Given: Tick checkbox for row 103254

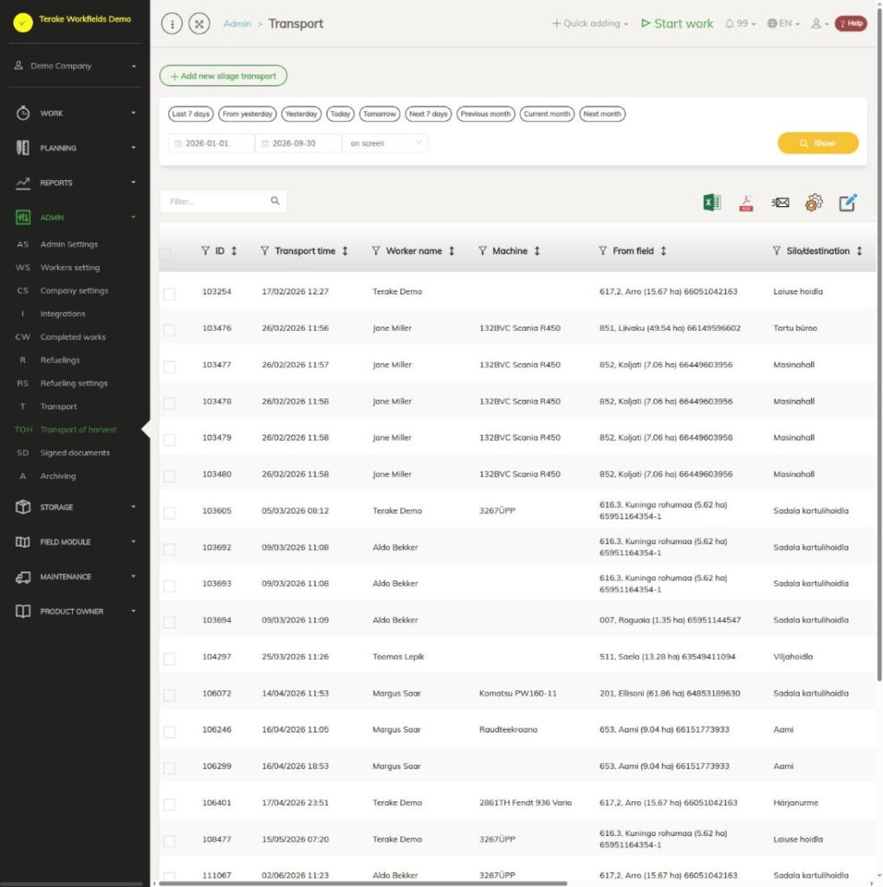Looking at the screenshot, I should pos(169,294).
